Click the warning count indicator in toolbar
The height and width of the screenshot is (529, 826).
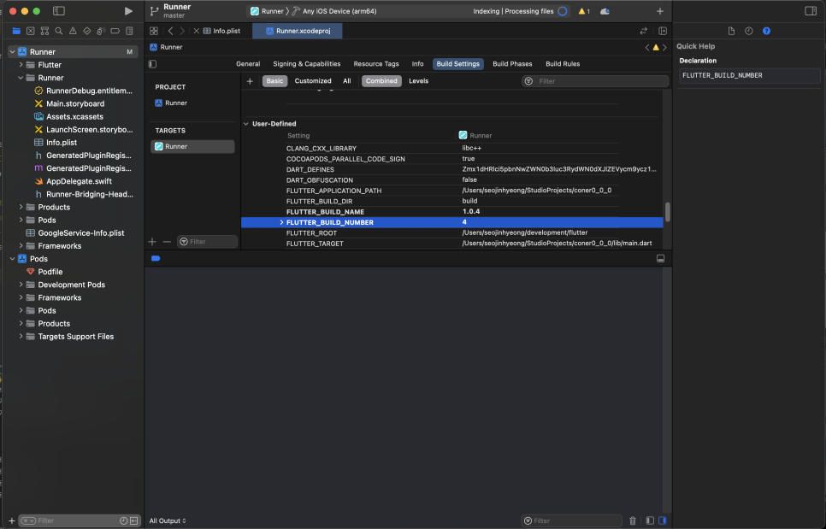584,11
